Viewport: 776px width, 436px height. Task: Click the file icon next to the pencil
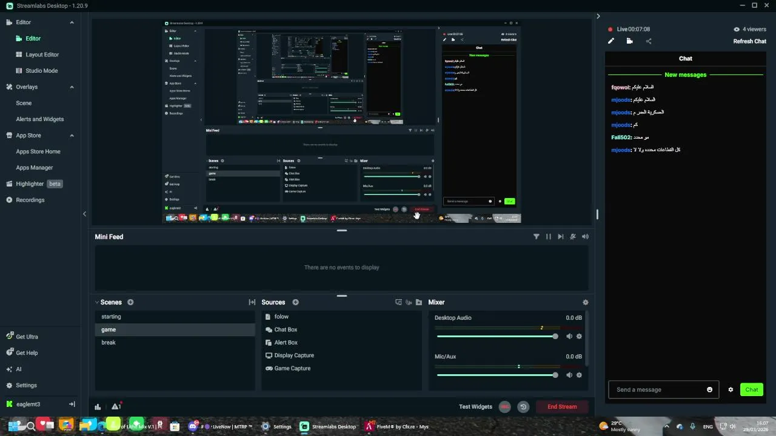tap(629, 41)
